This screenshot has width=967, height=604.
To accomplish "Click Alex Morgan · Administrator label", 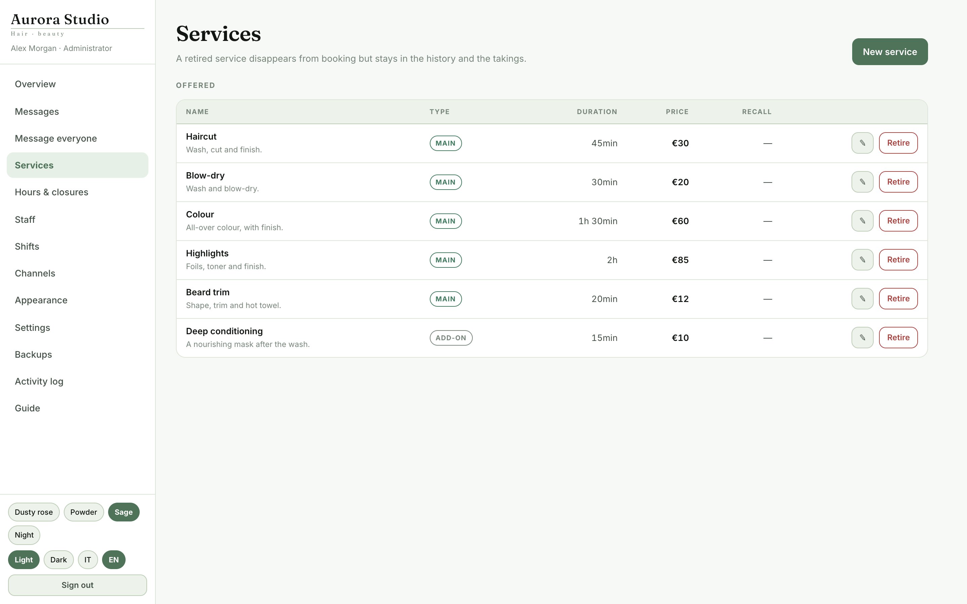I will point(61,48).
